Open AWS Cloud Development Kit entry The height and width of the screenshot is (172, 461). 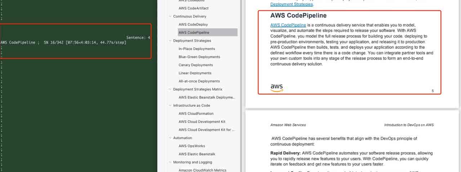pos(202,122)
